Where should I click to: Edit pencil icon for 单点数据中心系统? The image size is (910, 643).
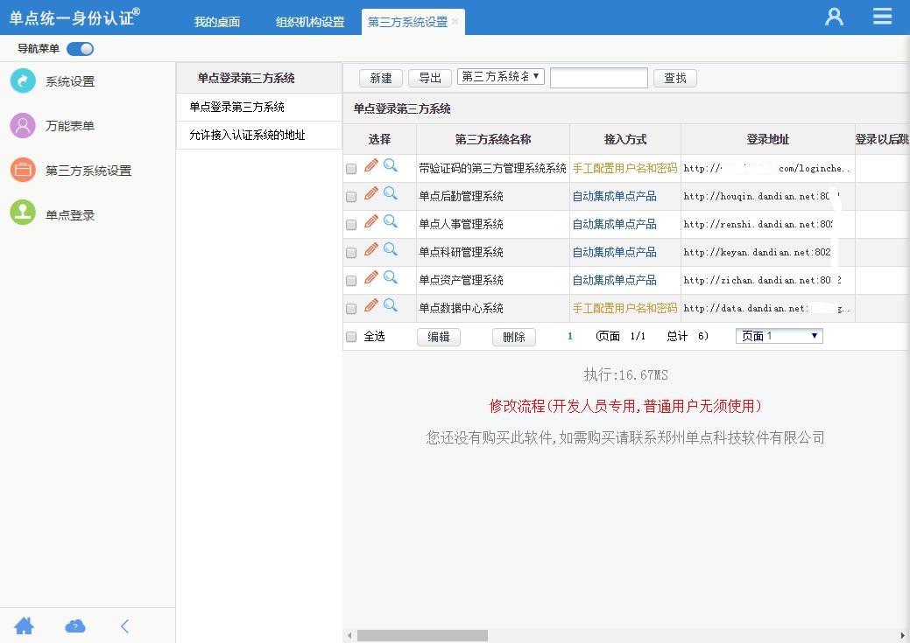point(371,305)
